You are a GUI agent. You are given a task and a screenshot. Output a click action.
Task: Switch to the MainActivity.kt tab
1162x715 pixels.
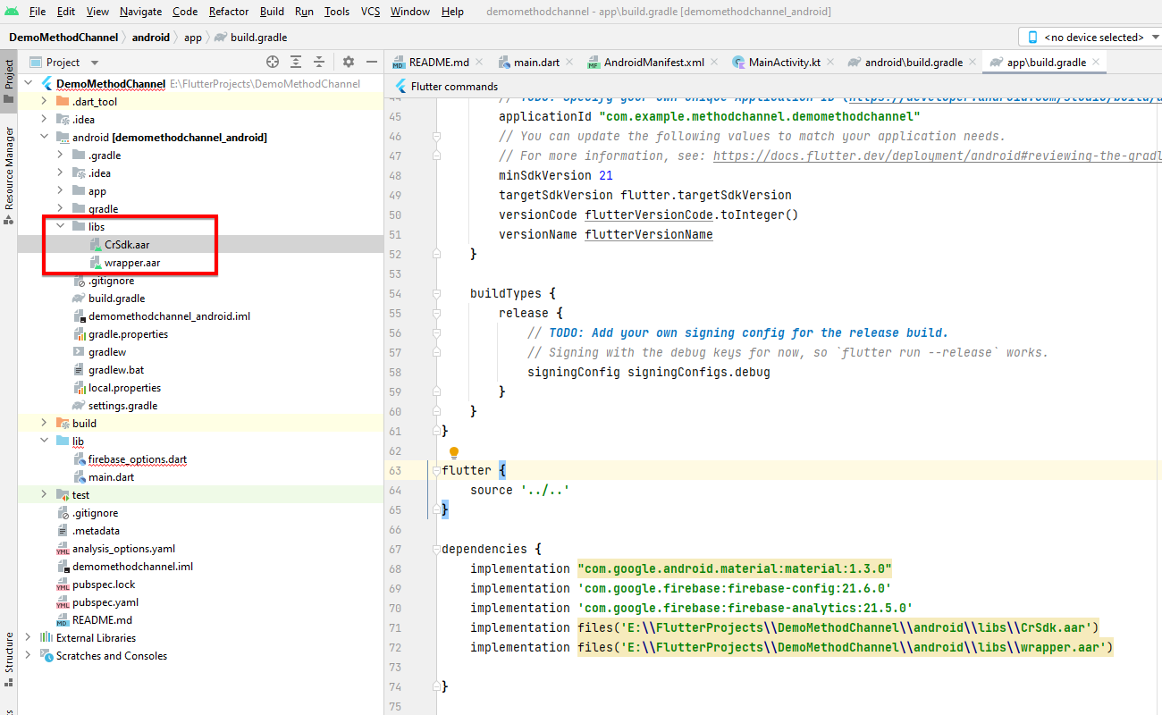784,63
